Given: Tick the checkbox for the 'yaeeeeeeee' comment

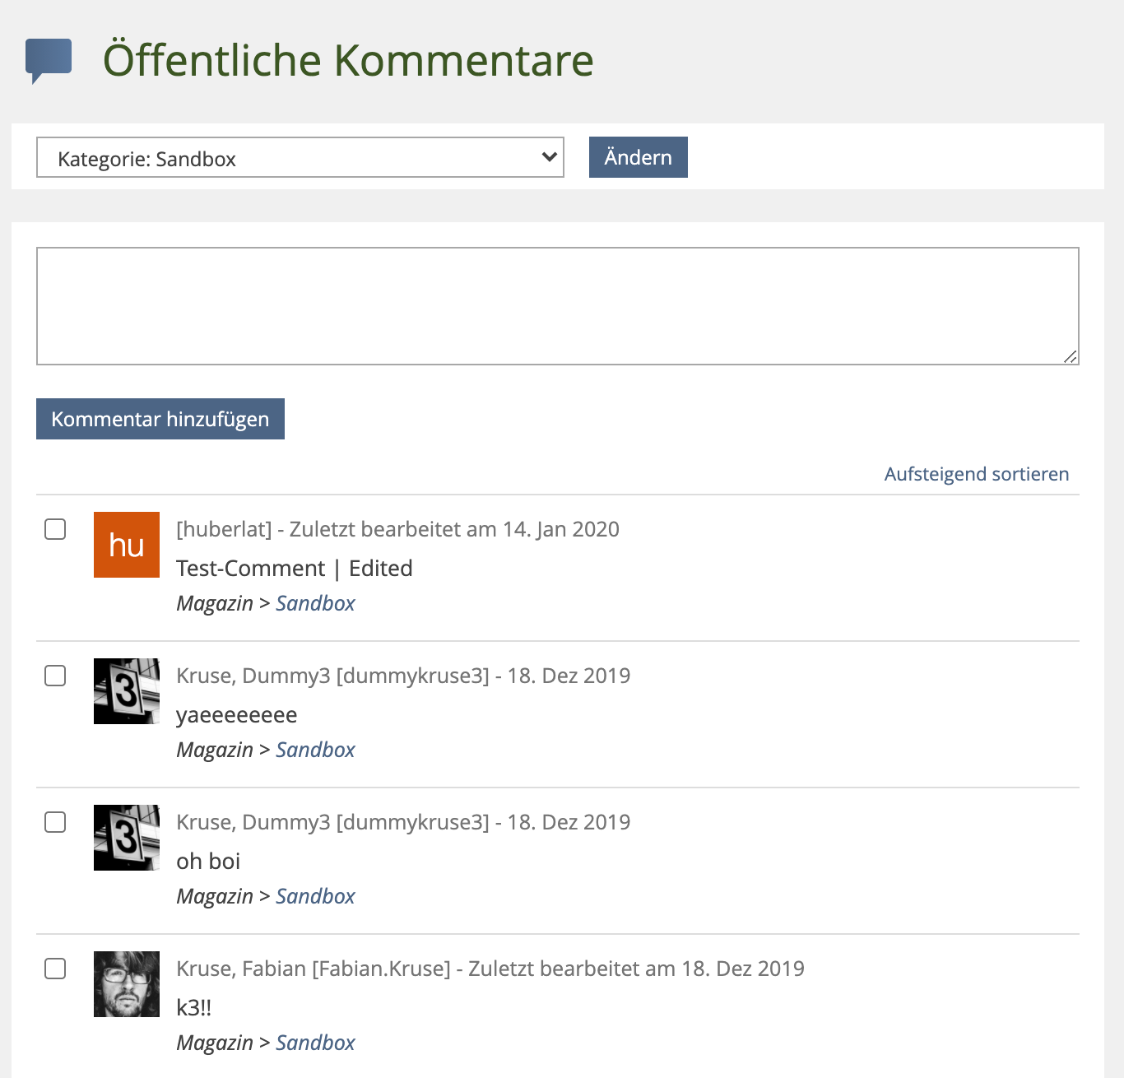Looking at the screenshot, I should coord(55,676).
